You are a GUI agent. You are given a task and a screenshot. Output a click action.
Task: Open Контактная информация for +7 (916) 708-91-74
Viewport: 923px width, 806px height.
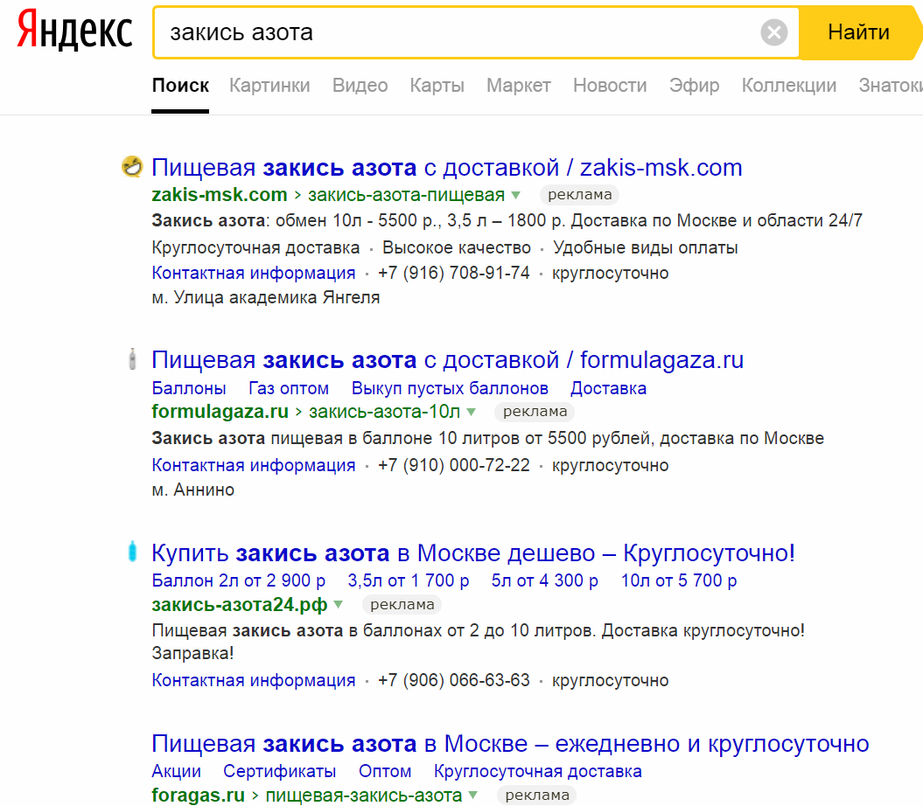[254, 273]
